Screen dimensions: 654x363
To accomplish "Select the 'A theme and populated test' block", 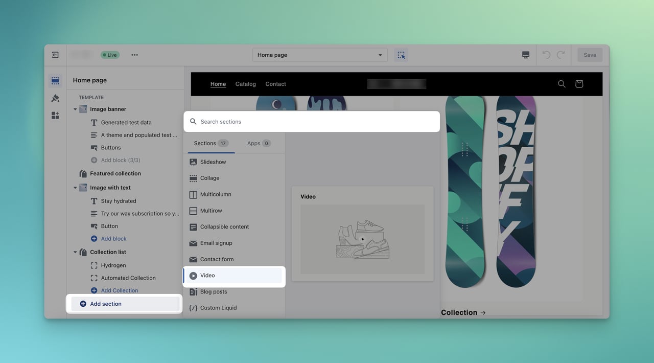I will pyautogui.click(x=139, y=135).
